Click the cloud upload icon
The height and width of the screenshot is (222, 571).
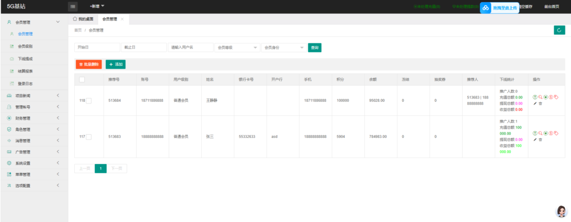pos(486,8)
